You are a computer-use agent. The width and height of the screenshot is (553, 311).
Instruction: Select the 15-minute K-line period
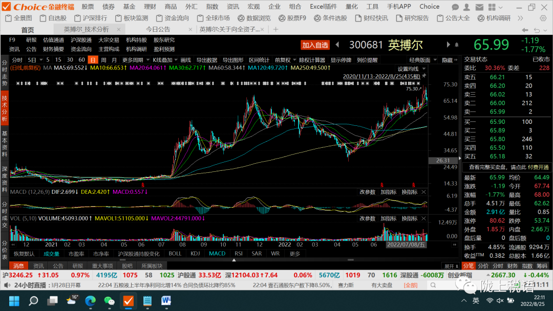click(58, 60)
